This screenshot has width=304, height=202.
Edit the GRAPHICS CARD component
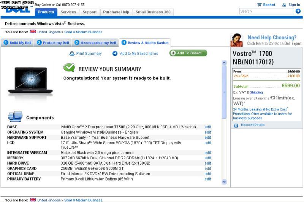(207, 168)
